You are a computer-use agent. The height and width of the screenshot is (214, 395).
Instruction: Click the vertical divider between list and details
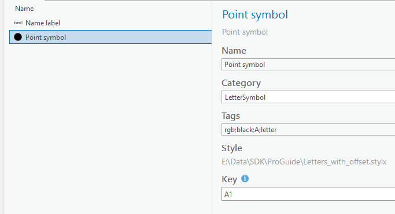[x=212, y=108]
